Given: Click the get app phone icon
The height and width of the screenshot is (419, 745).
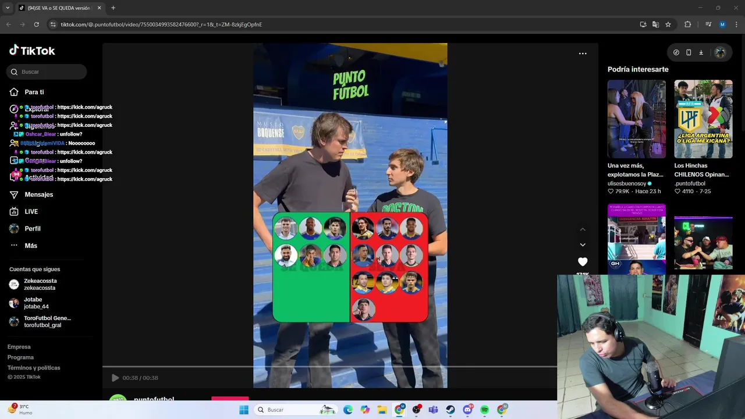Looking at the screenshot, I should [x=689, y=52].
